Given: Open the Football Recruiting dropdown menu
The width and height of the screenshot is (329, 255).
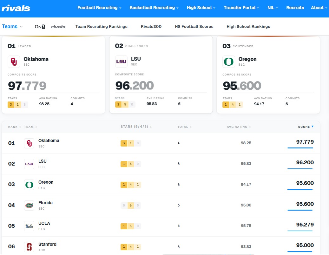Looking at the screenshot, I should [99, 8].
